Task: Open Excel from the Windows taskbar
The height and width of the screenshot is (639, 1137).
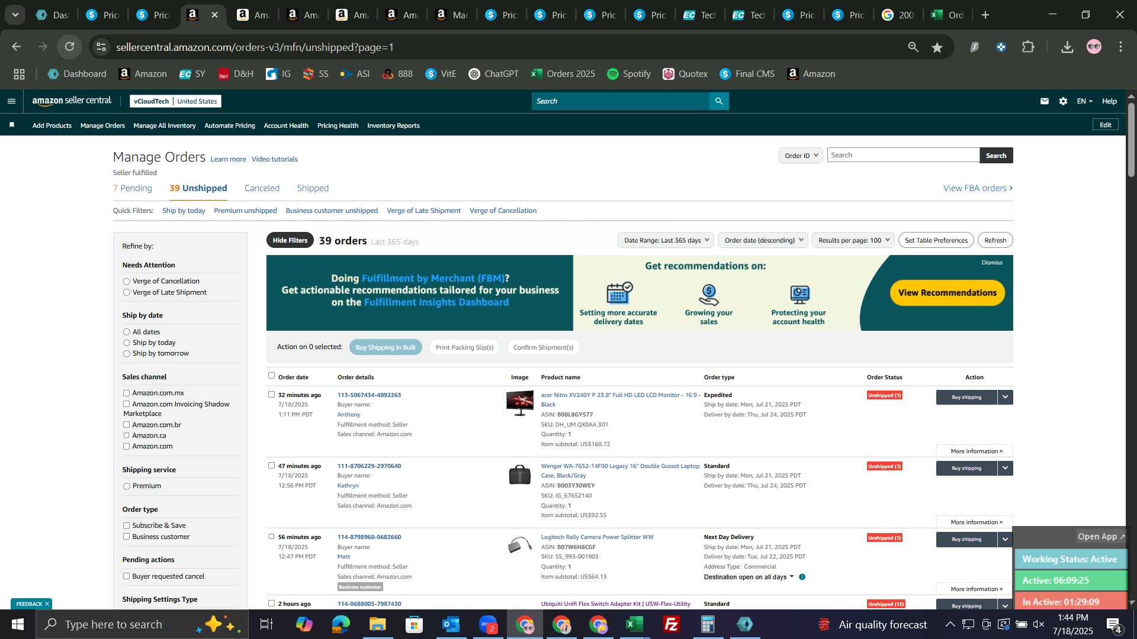Action: point(635,624)
